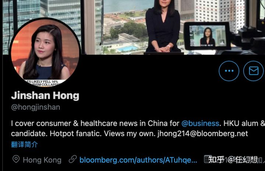Click the chain link icon beside website
265x171 pixels.
[x=73, y=159]
